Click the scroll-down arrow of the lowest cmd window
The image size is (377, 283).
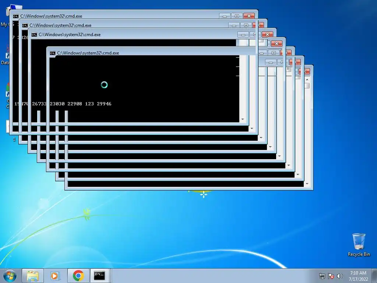pyautogui.click(x=307, y=184)
